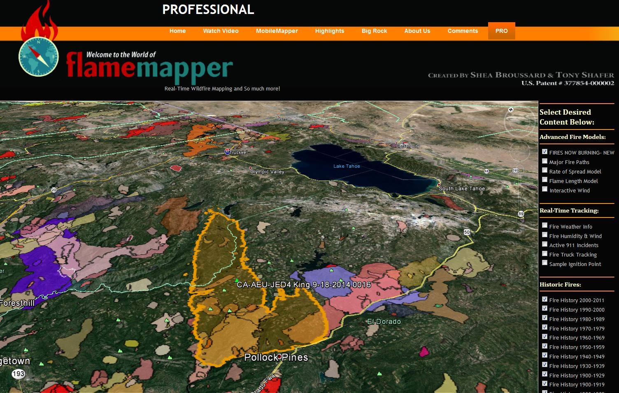Screen dimensions: 619x393
Task: Click the Olympic Valley place marker
Action: click(250, 169)
